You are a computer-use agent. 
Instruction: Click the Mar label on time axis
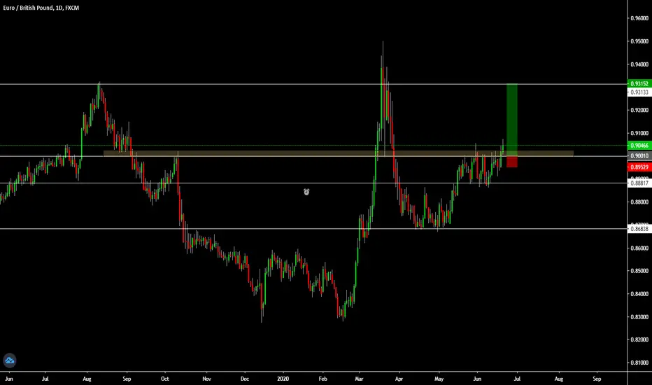pos(359,379)
